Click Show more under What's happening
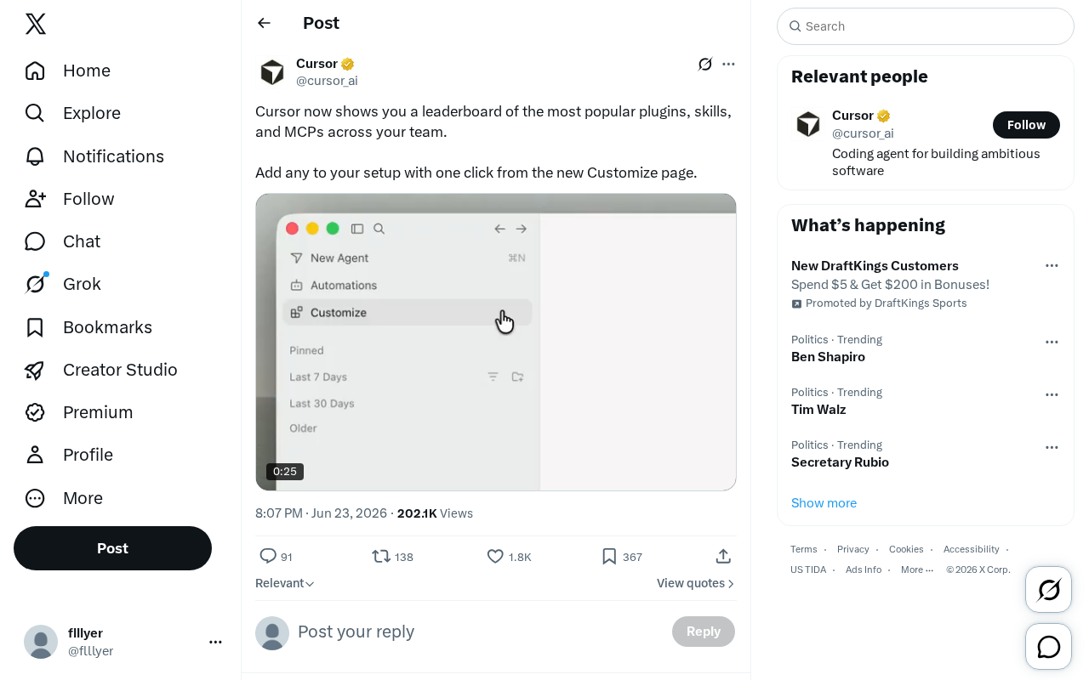Image resolution: width=1089 pixels, height=680 pixels. (824, 503)
